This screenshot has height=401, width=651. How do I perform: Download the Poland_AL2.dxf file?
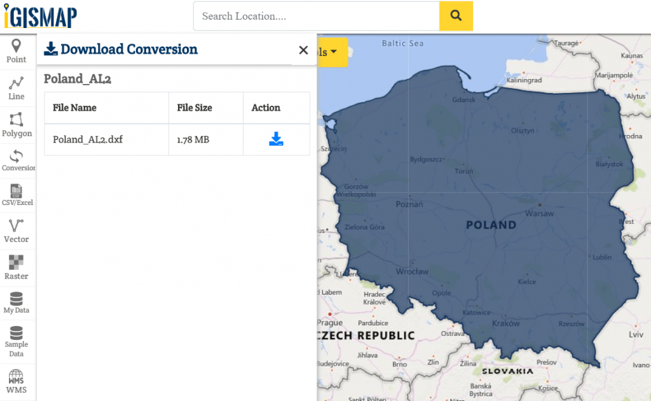[x=276, y=139]
